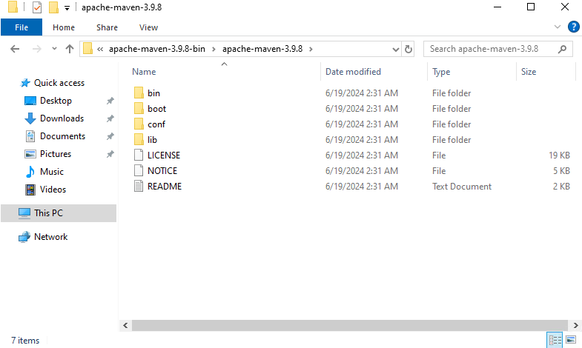Select the LICENSE file icon
This screenshot has height=348, width=582.
(139, 155)
